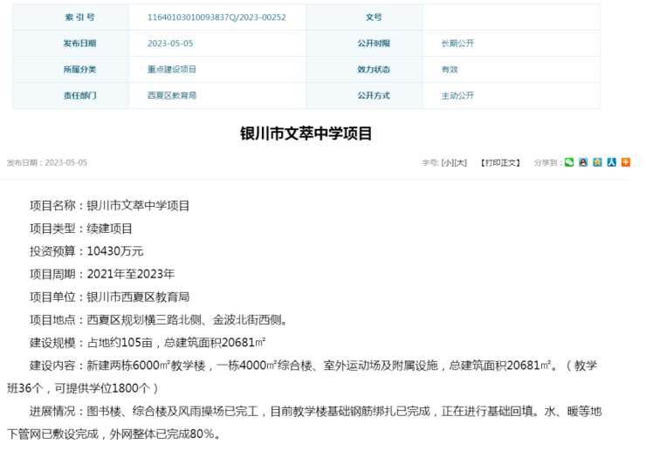Share to Qzone using the star icon
The width and height of the screenshot is (646, 451).
(597, 162)
